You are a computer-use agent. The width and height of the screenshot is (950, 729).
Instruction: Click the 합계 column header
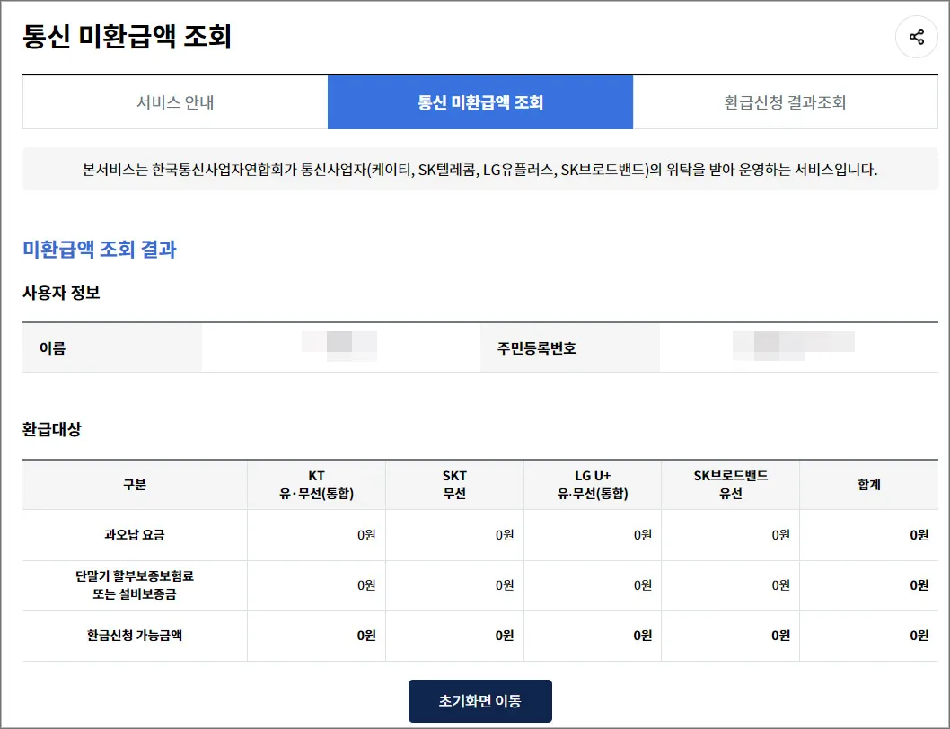(x=867, y=484)
